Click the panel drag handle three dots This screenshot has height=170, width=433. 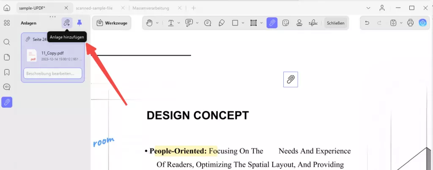pos(53,16)
